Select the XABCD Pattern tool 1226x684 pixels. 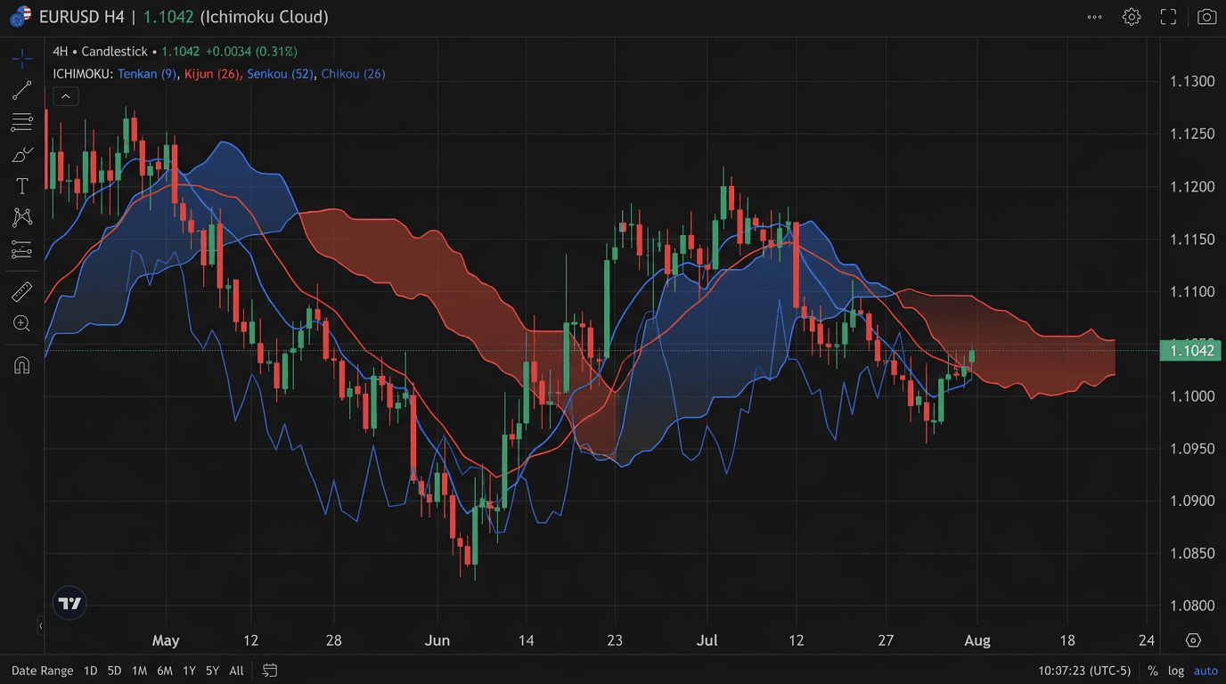coord(21,218)
